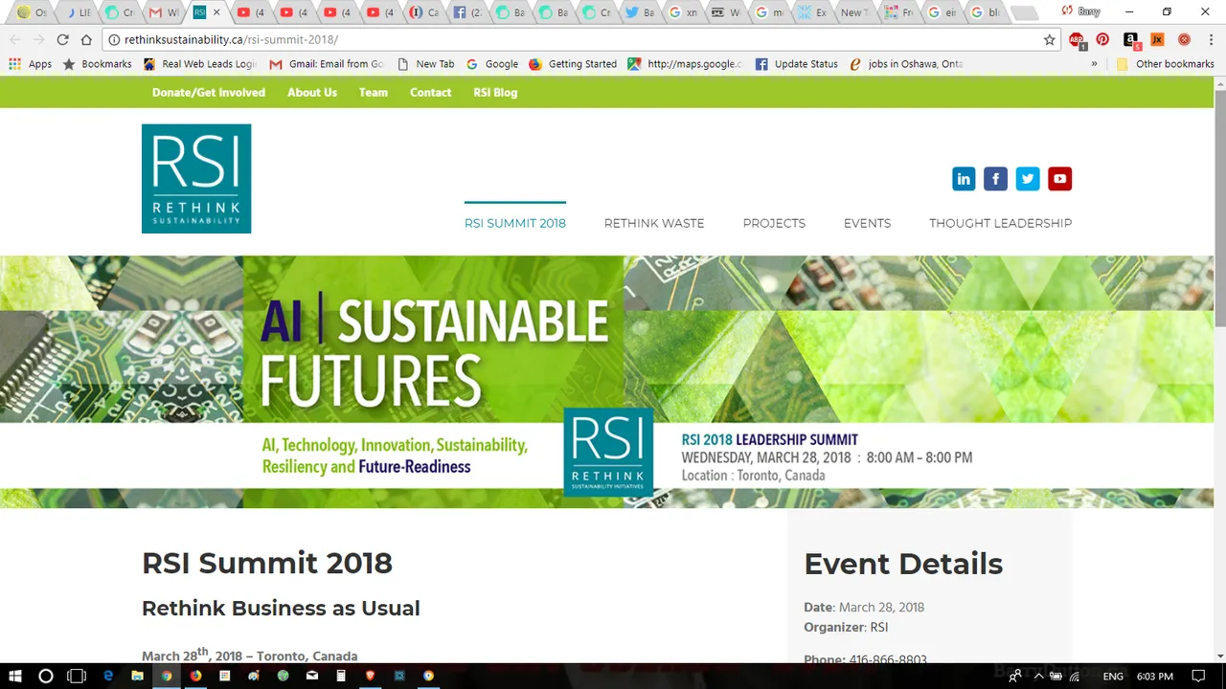Open the Gmail bookmark
1226x689 pixels.
pos(327,64)
